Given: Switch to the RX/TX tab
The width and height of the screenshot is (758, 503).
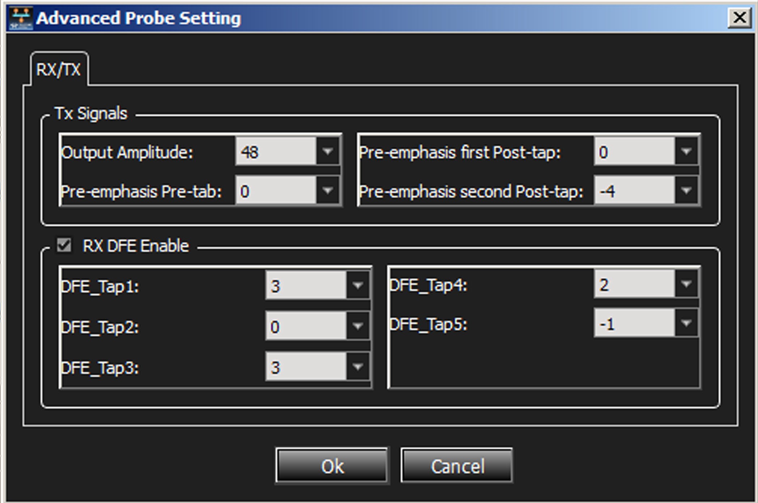Looking at the screenshot, I should coord(59,69).
